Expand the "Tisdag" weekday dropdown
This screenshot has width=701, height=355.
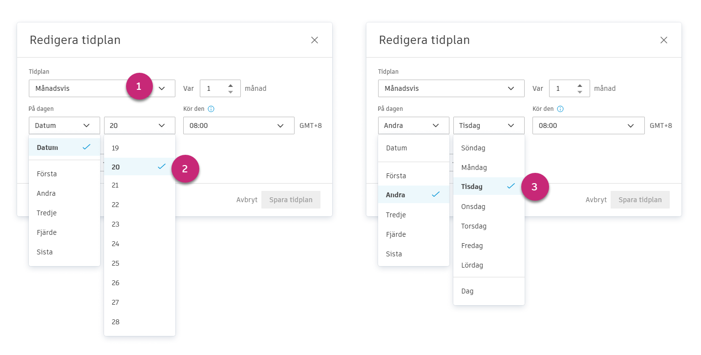489,125
